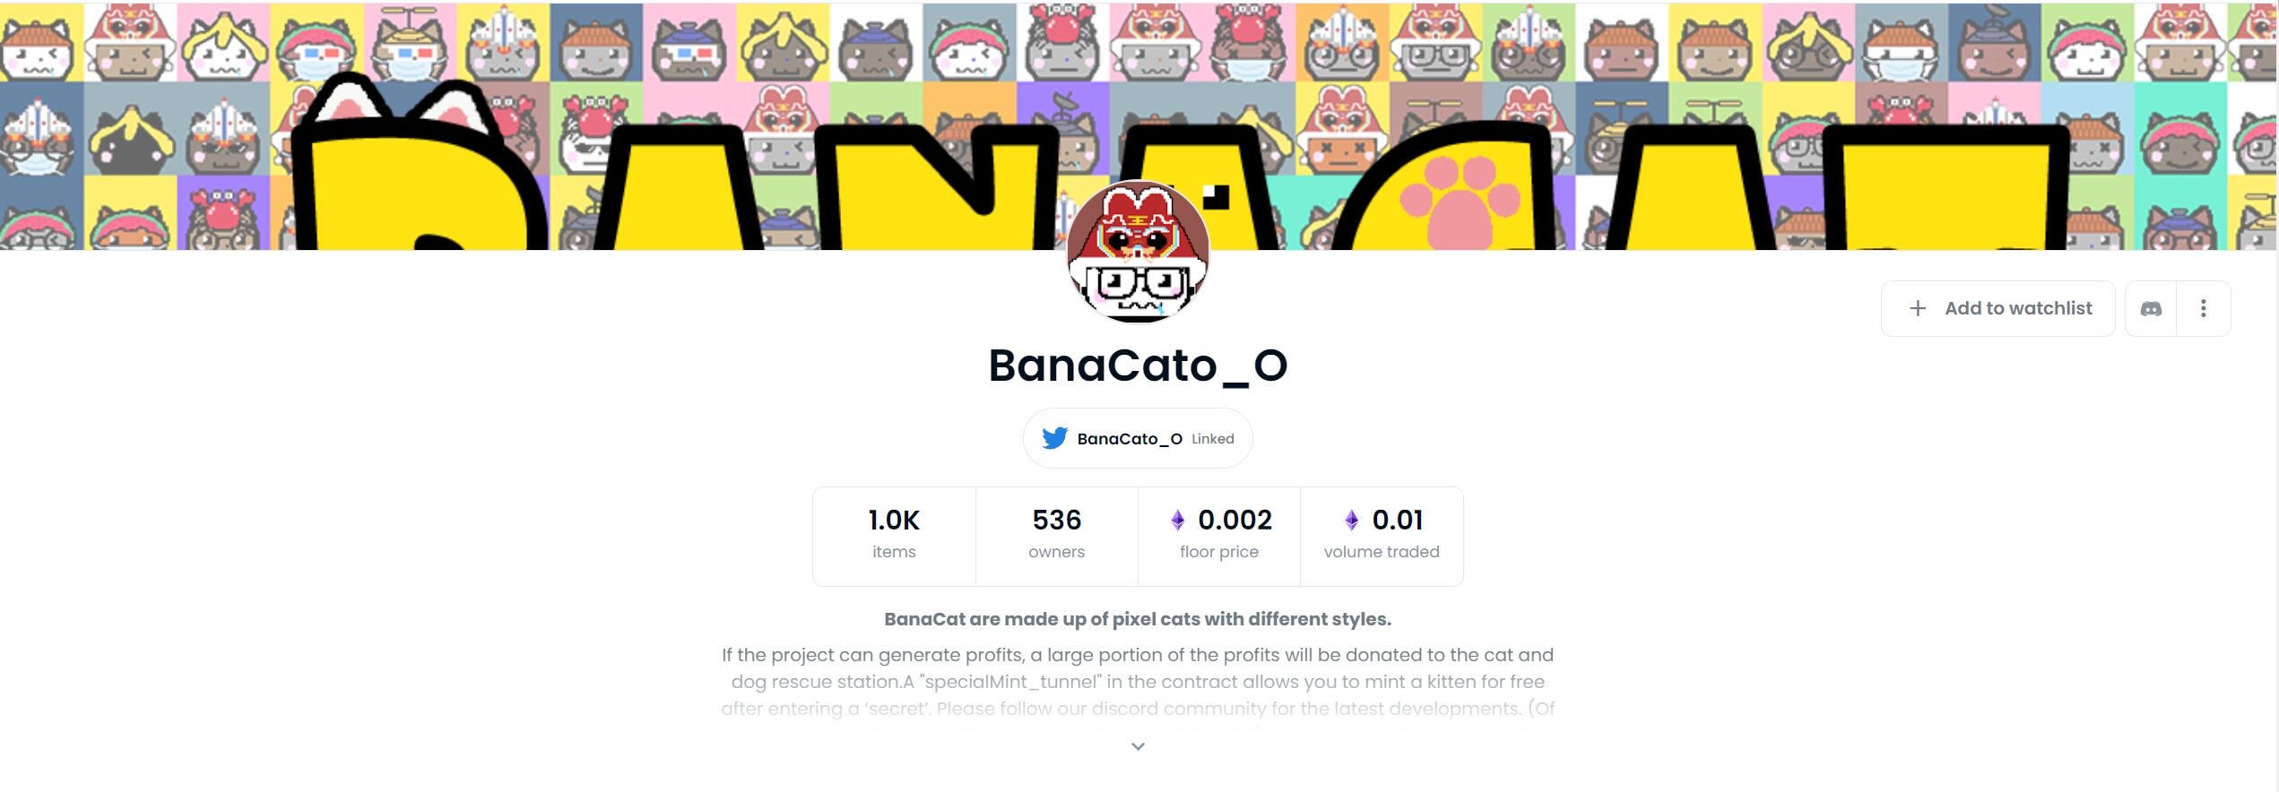Open the three-dot options menu

click(2204, 308)
